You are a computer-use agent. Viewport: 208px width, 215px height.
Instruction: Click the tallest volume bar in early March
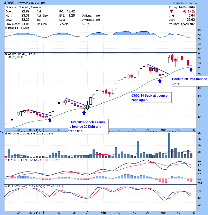click(x=169, y=146)
